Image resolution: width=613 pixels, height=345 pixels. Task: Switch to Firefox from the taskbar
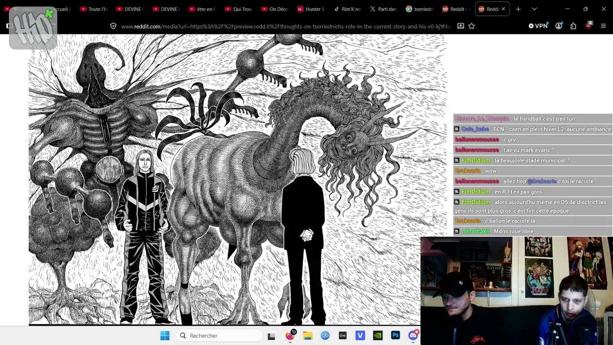pos(290,335)
